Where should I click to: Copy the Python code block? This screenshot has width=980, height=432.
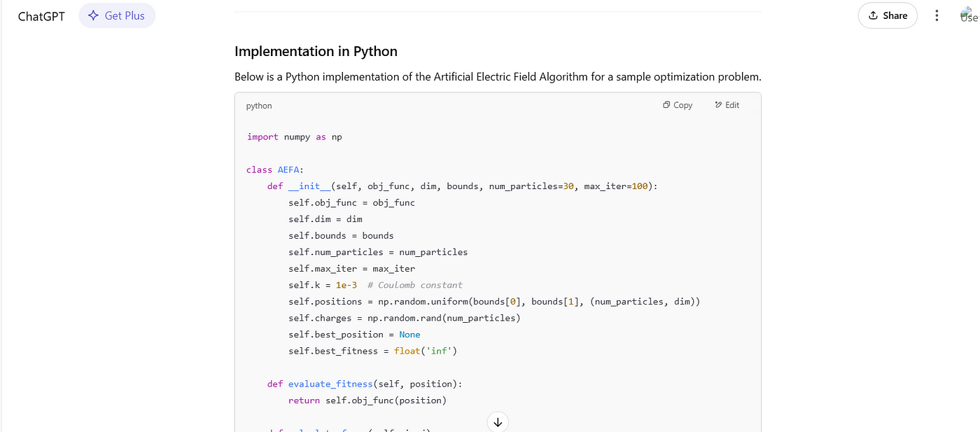tap(678, 105)
